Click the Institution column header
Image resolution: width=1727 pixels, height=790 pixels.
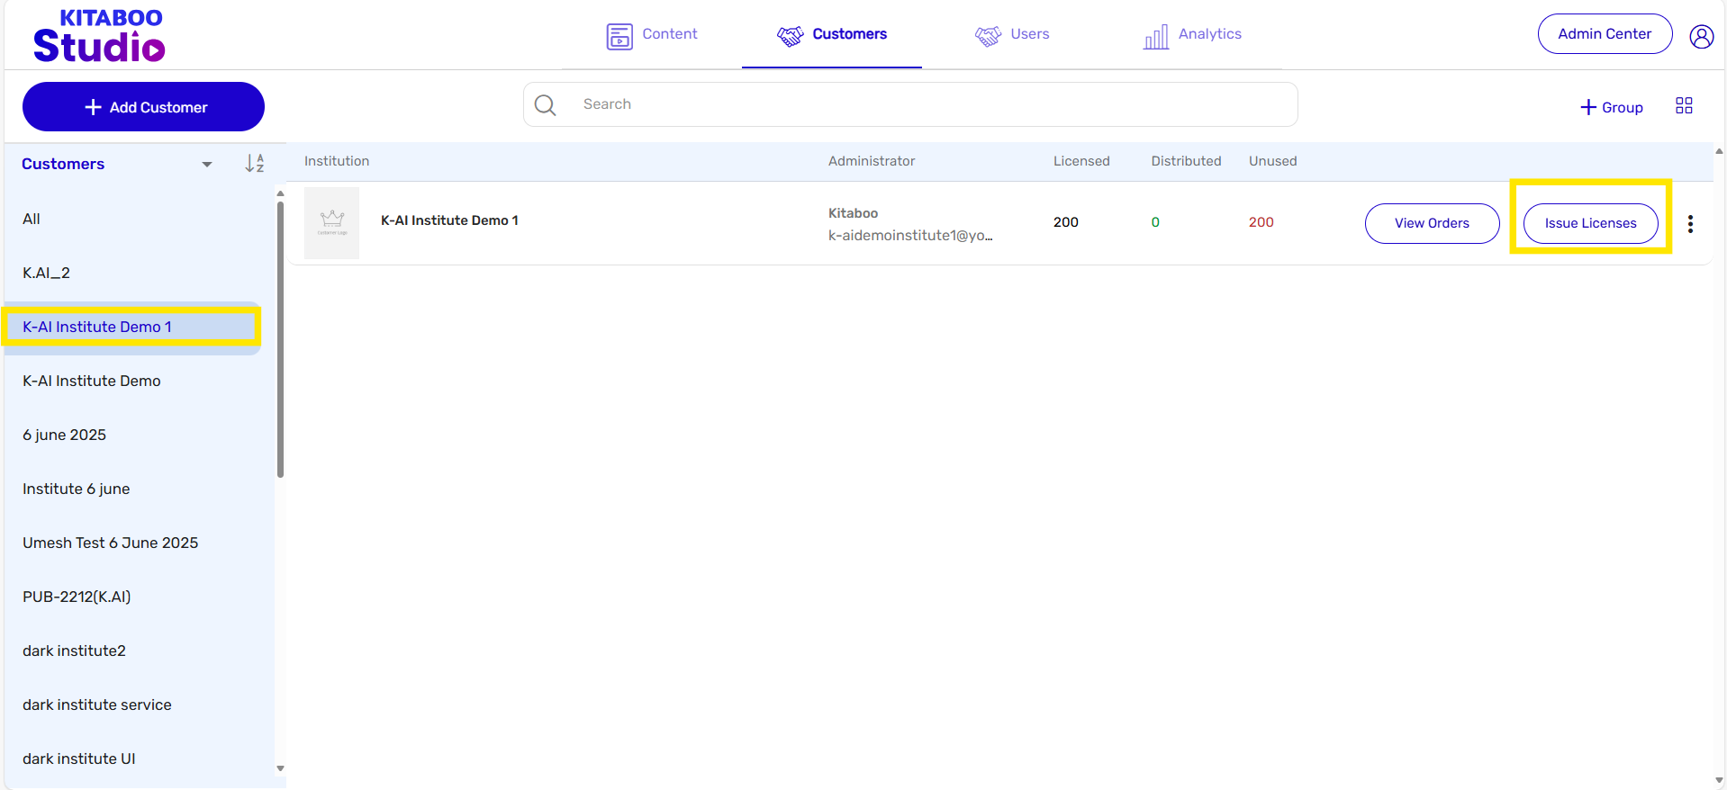pyautogui.click(x=337, y=161)
